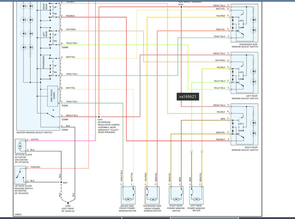This screenshot has width=295, height=219.
Task: Click GRY/ORG label at master switch pin 5
Action: point(71,30)
